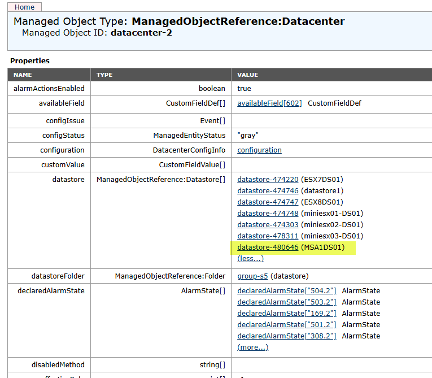The image size is (432, 378).
Task: Select the datastore-474746 link
Action: click(x=268, y=191)
